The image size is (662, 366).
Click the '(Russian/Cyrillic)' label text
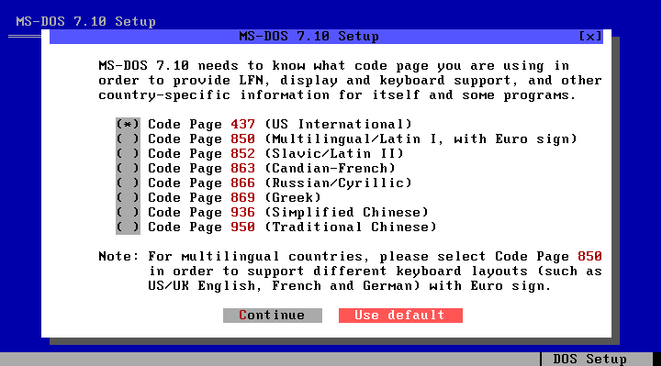338,183
